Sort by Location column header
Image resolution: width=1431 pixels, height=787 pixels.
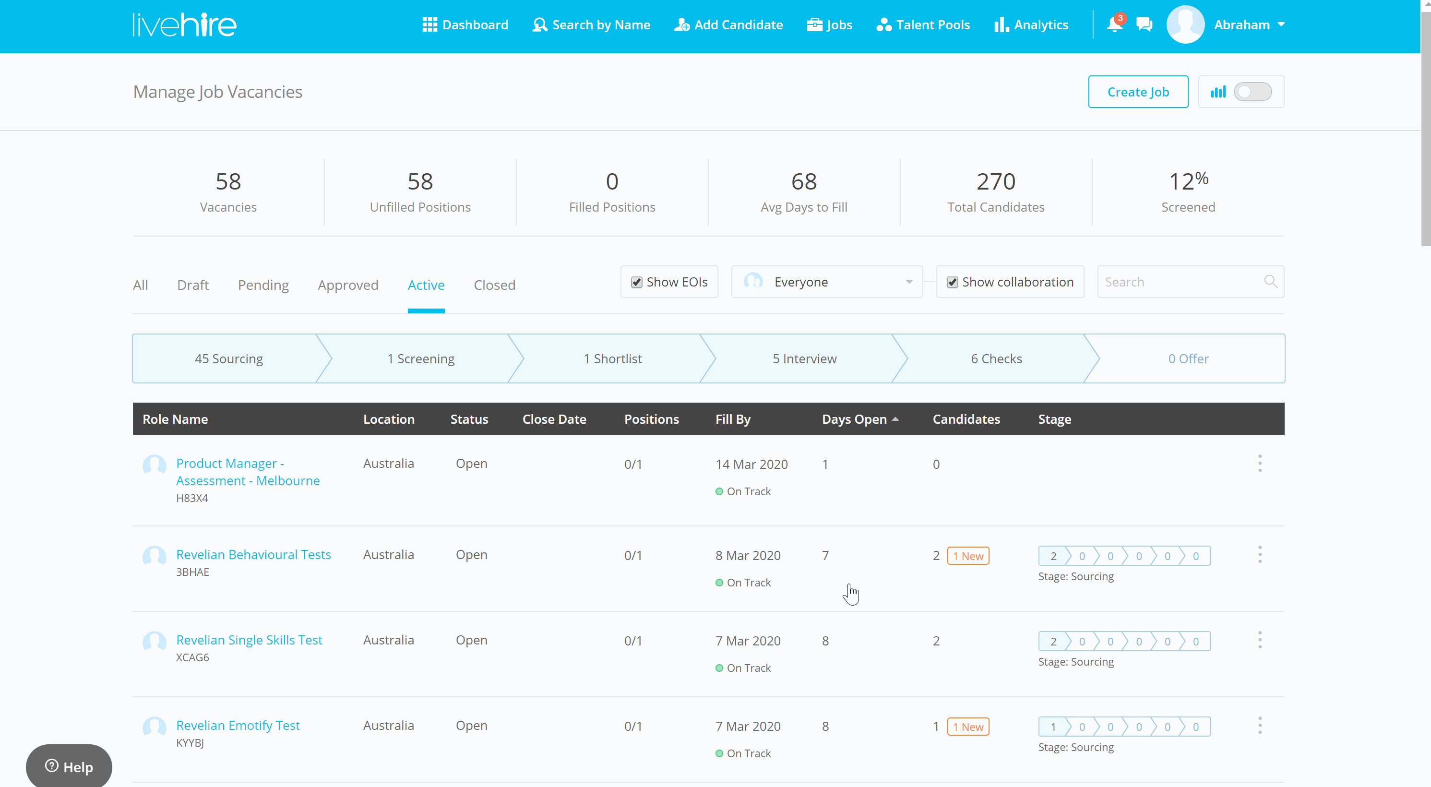click(389, 419)
